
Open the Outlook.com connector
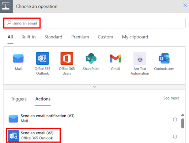click(164, 59)
